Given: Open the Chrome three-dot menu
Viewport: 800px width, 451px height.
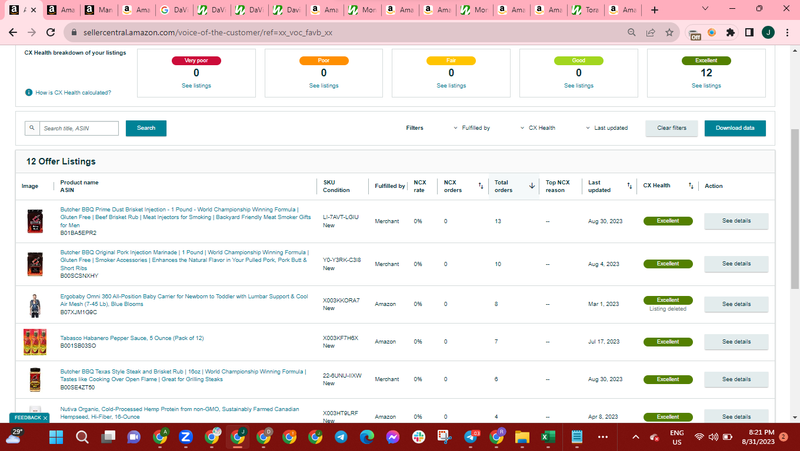Looking at the screenshot, I should [787, 33].
